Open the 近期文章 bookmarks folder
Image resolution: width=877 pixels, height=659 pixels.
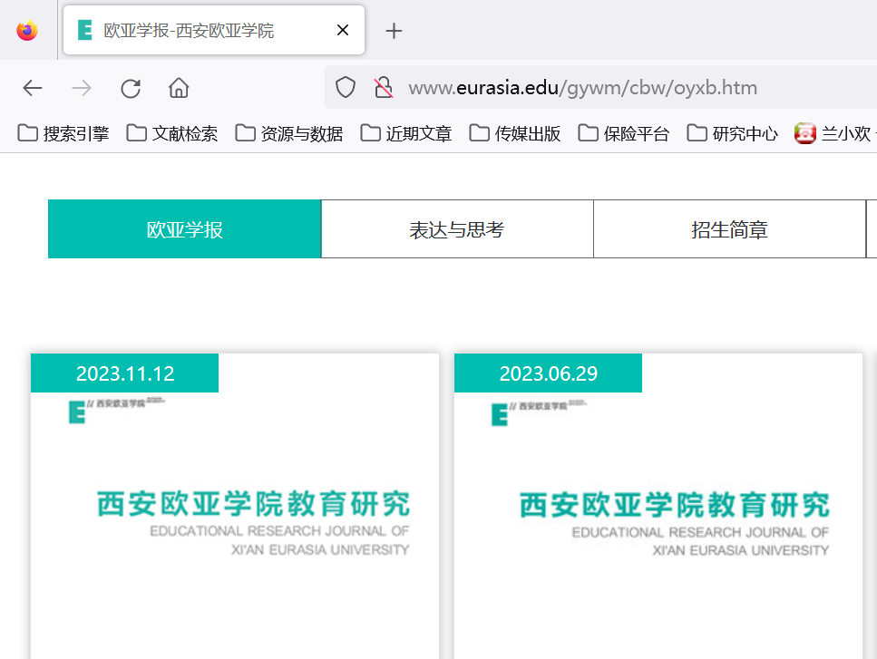[406, 133]
